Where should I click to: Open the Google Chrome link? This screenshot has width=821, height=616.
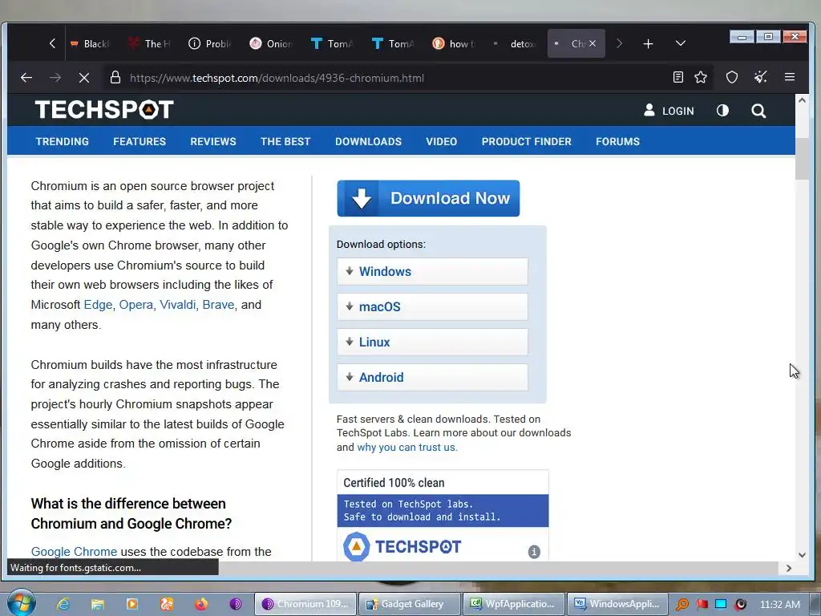pos(74,552)
